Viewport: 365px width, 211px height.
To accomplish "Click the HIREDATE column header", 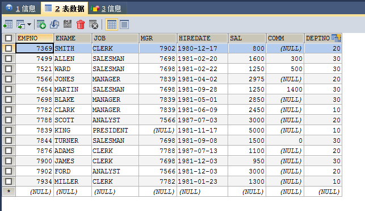I will pyautogui.click(x=202, y=38).
